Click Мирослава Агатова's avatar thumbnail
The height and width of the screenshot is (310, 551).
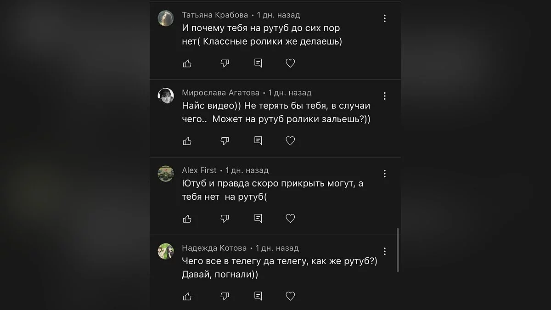point(166,96)
